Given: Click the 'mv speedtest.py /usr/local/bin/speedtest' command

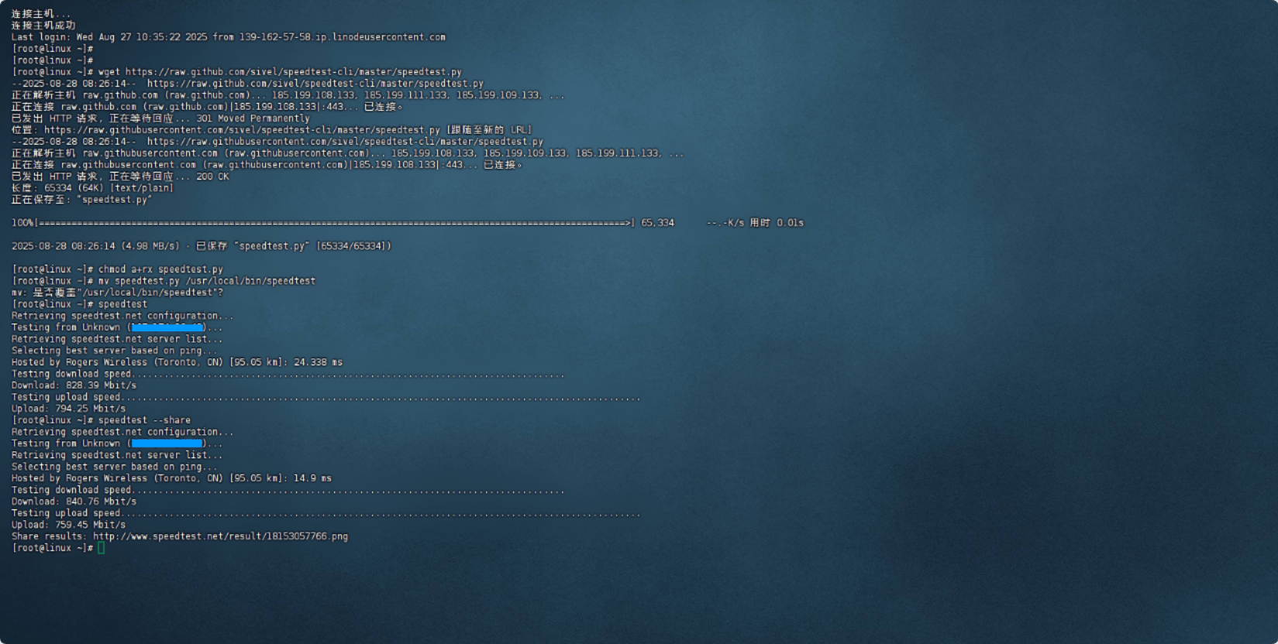Looking at the screenshot, I should click(207, 281).
